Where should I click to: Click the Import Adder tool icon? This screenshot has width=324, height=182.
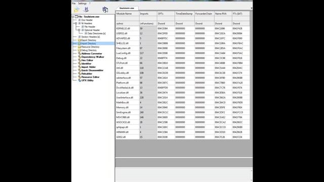point(79,67)
